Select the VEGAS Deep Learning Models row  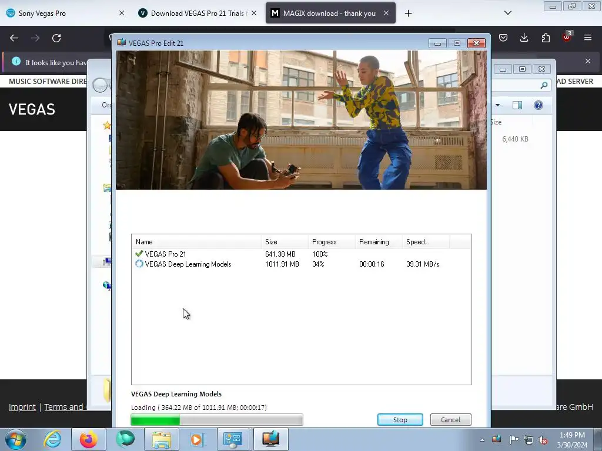pos(301,264)
